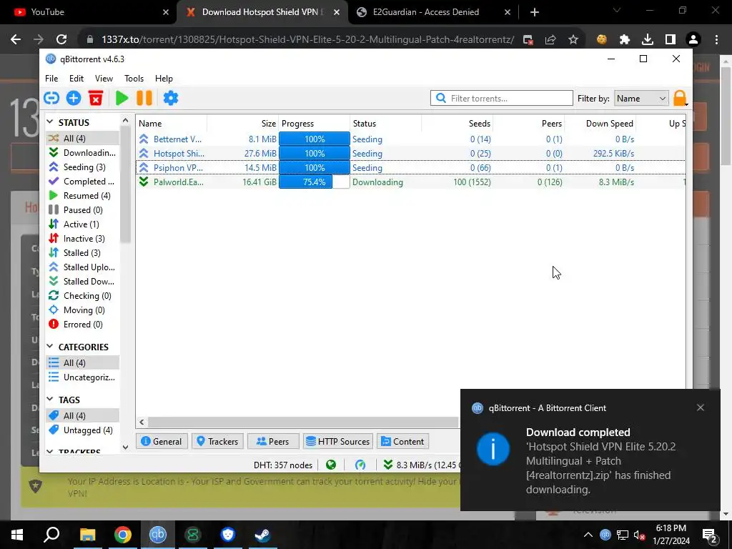Select the Errored (0) status filter

pos(83,325)
